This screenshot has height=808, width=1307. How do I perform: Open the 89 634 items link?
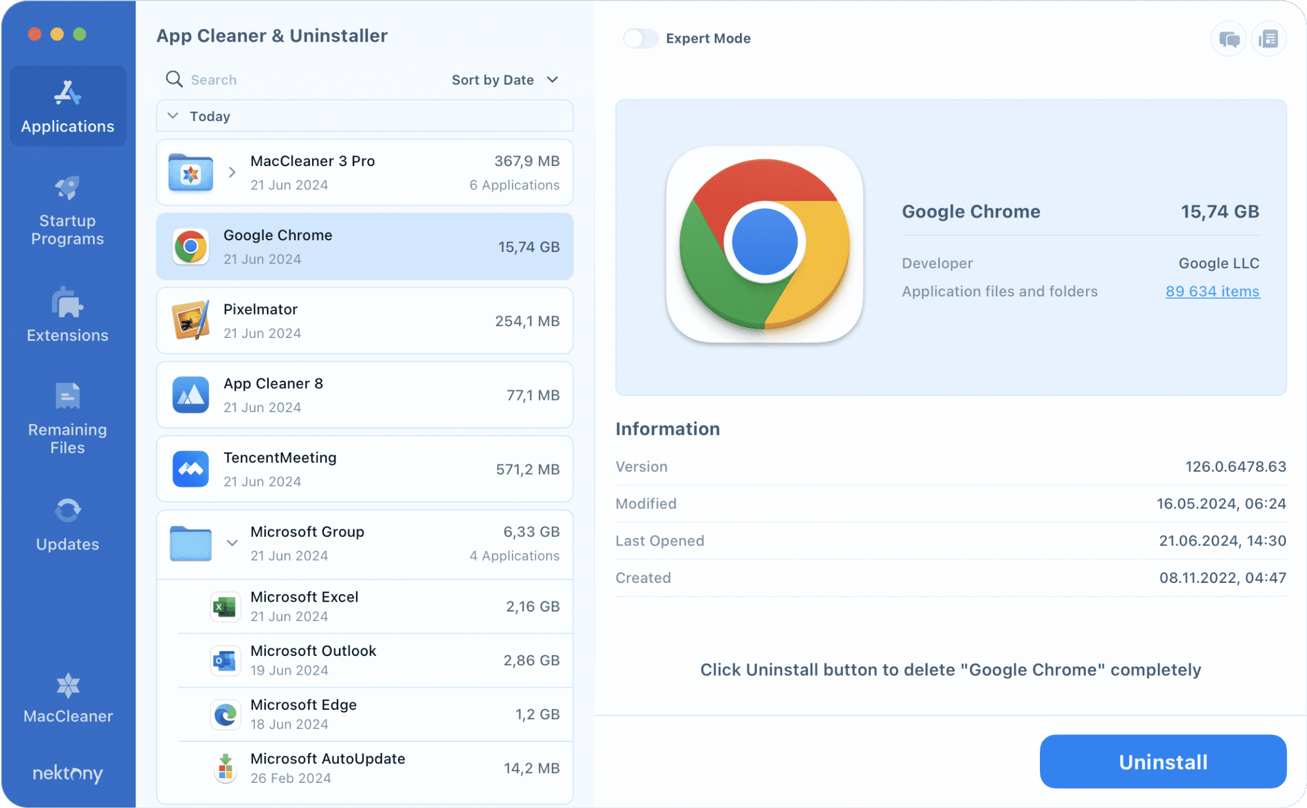click(x=1212, y=291)
